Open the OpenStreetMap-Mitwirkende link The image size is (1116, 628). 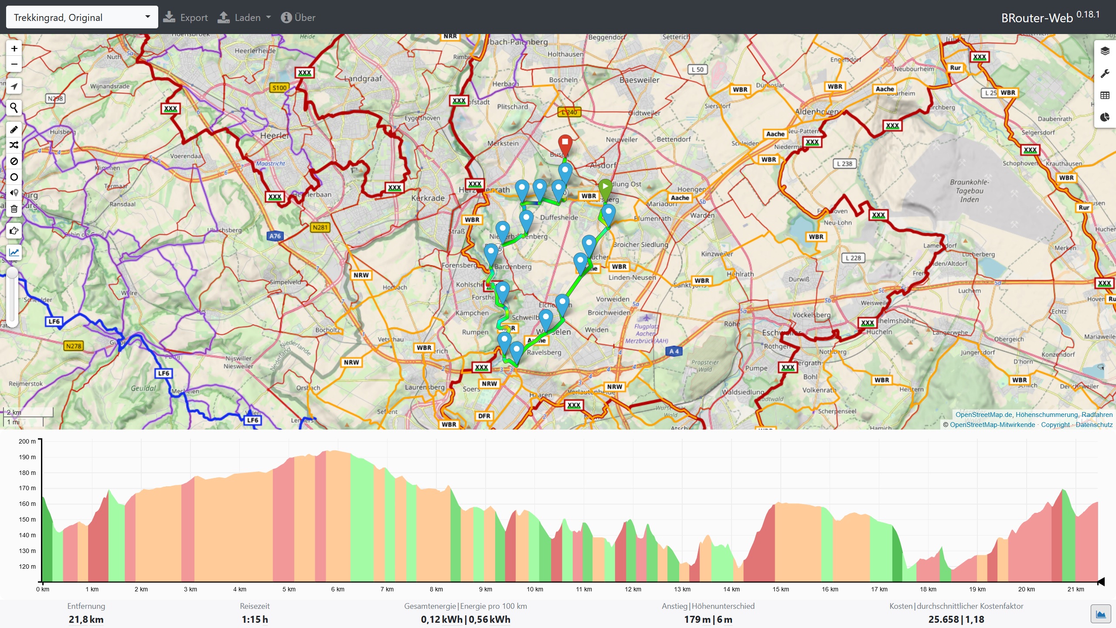click(x=992, y=425)
